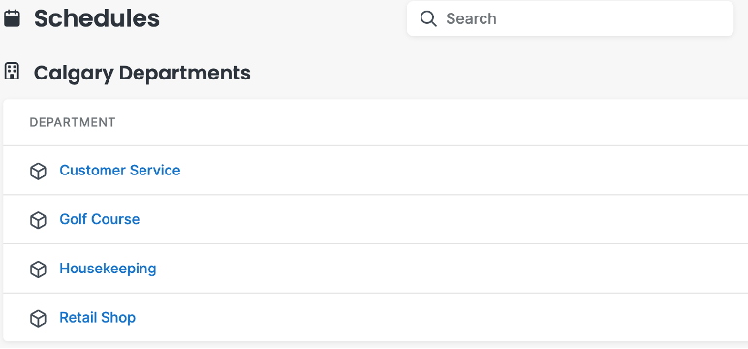Click the cube icon beside Golf Course
748x349 pixels.
pyautogui.click(x=38, y=220)
